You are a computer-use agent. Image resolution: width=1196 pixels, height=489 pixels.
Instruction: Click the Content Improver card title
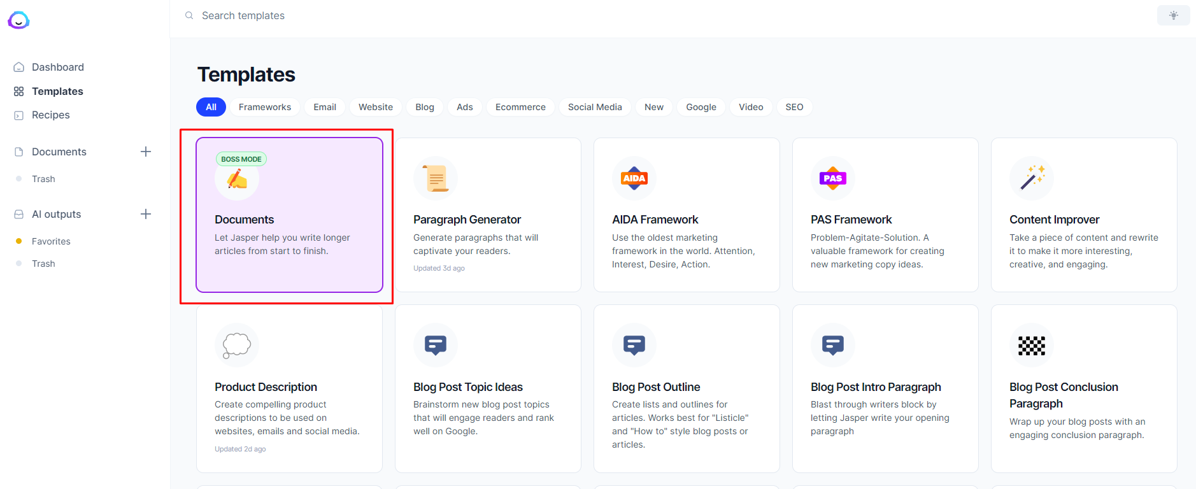[x=1055, y=220]
